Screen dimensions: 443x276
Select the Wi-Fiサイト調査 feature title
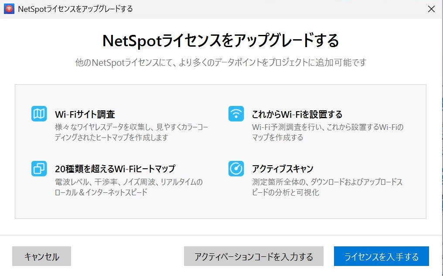85,115
